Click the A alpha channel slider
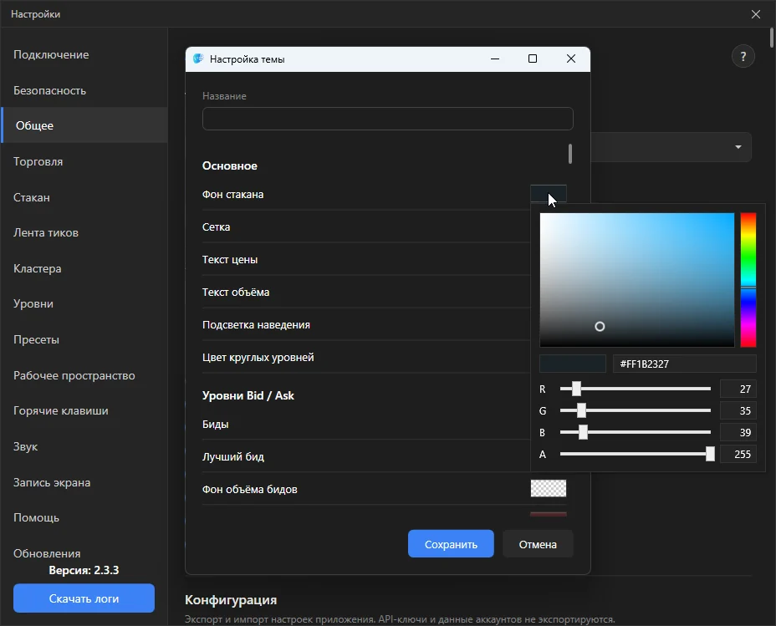Screen dimensions: 776x626 [x=636, y=454]
